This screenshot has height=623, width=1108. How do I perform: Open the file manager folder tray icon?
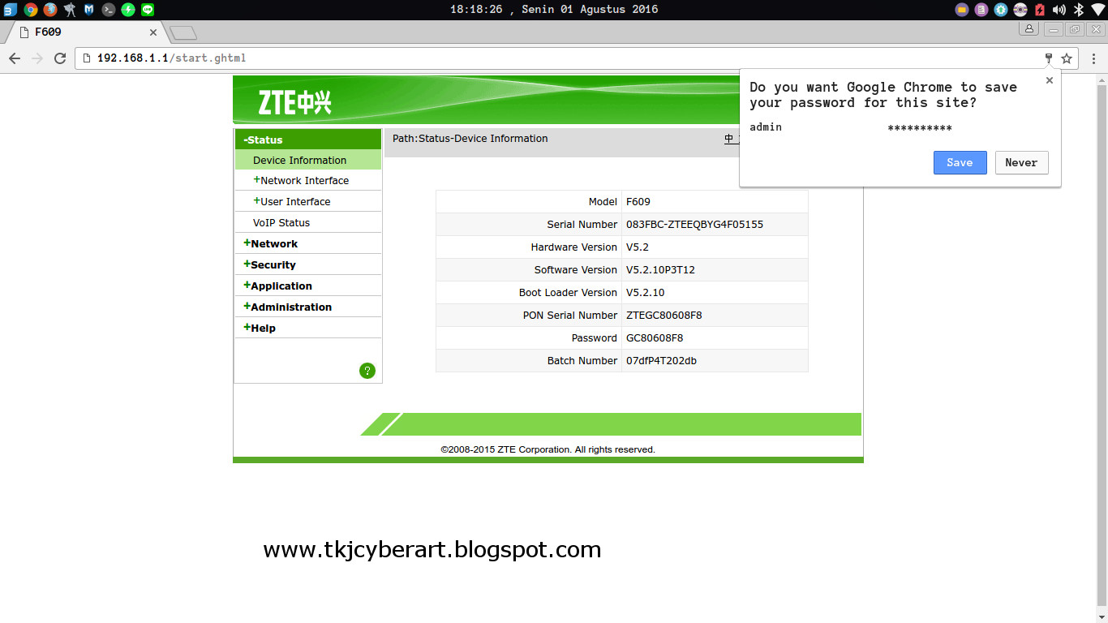point(962,10)
